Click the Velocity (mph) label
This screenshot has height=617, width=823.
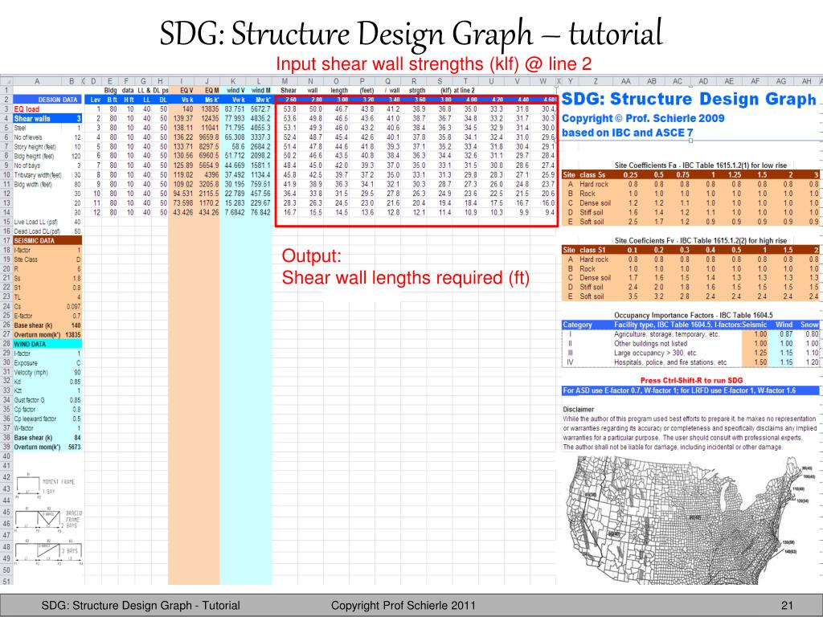coord(31,373)
